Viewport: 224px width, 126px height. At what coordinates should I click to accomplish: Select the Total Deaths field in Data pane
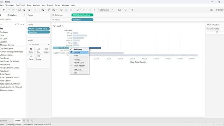pyautogui.click(x=5, y=80)
